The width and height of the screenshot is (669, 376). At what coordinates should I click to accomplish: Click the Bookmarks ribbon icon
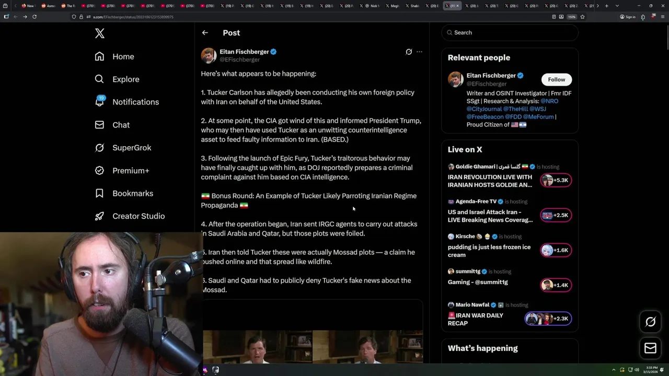[99, 193]
